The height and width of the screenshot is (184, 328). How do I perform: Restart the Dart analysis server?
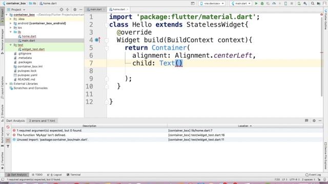(8, 127)
